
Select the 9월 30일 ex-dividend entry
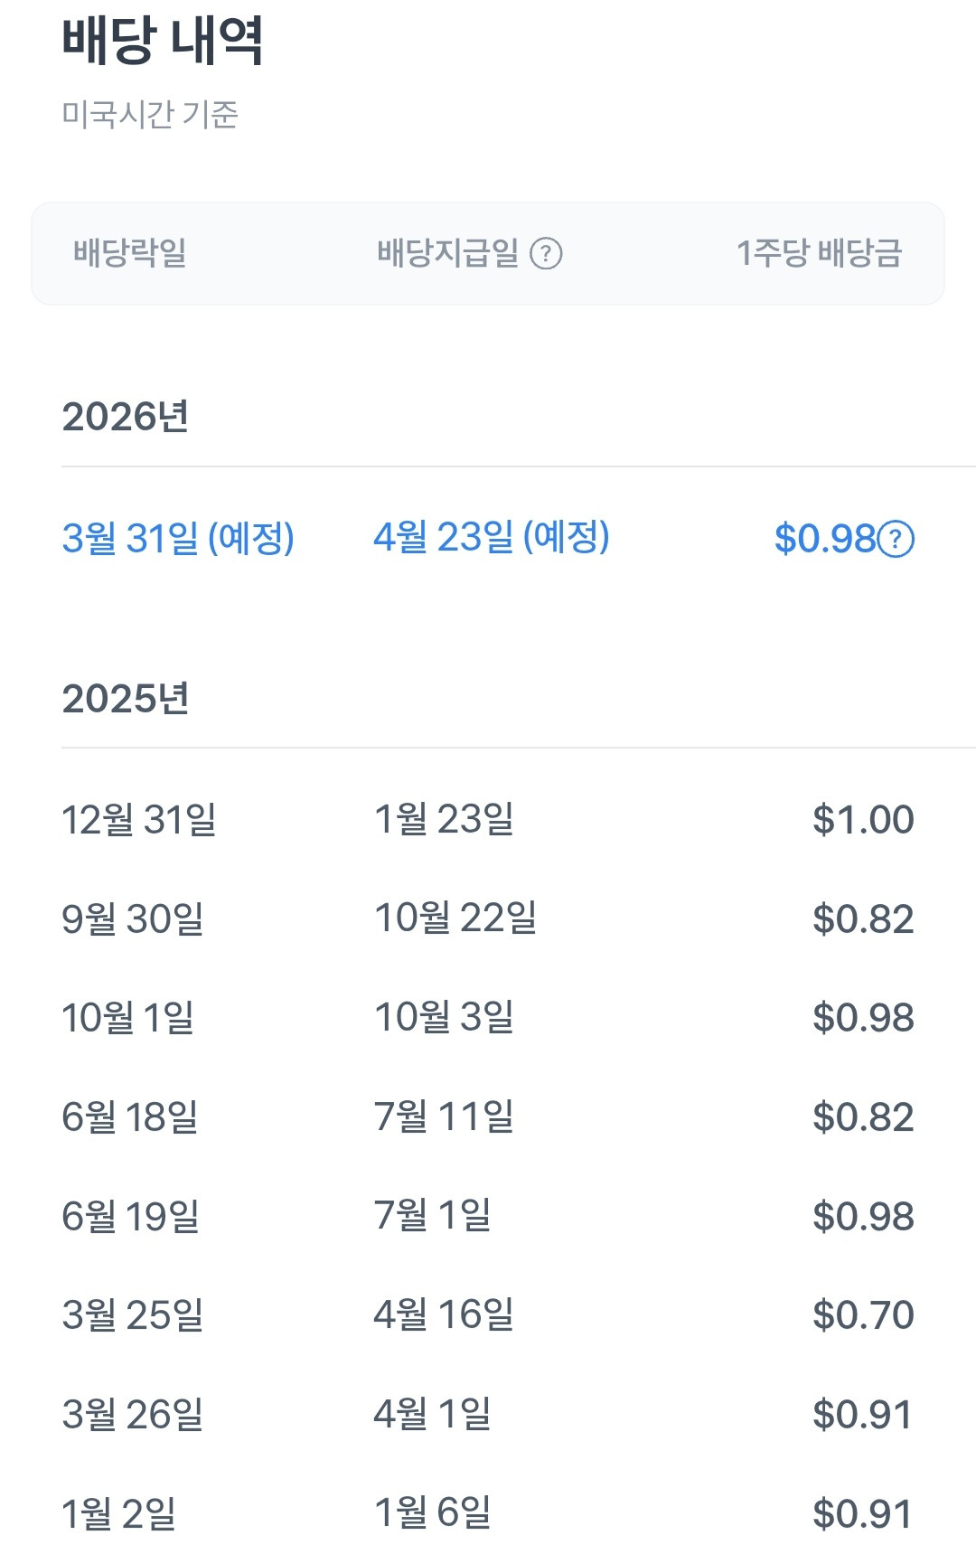pos(133,919)
